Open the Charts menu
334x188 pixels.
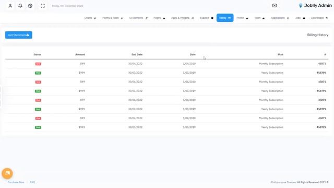pyautogui.click(x=90, y=18)
